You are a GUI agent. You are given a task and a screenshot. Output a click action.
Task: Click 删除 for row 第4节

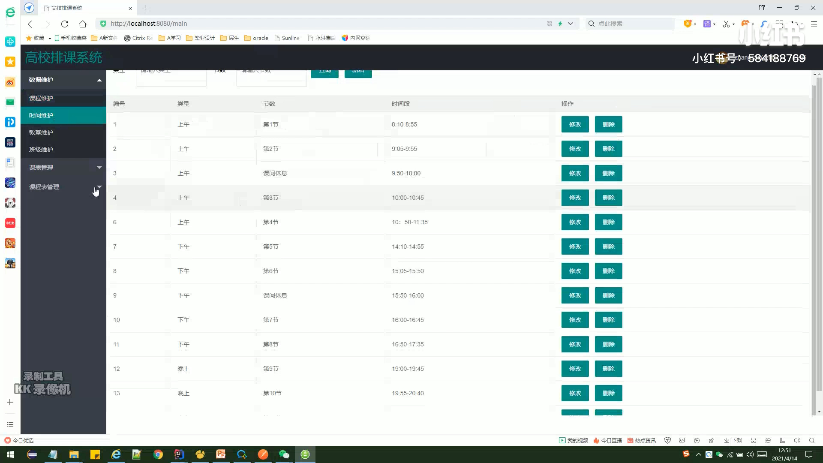[x=609, y=222]
